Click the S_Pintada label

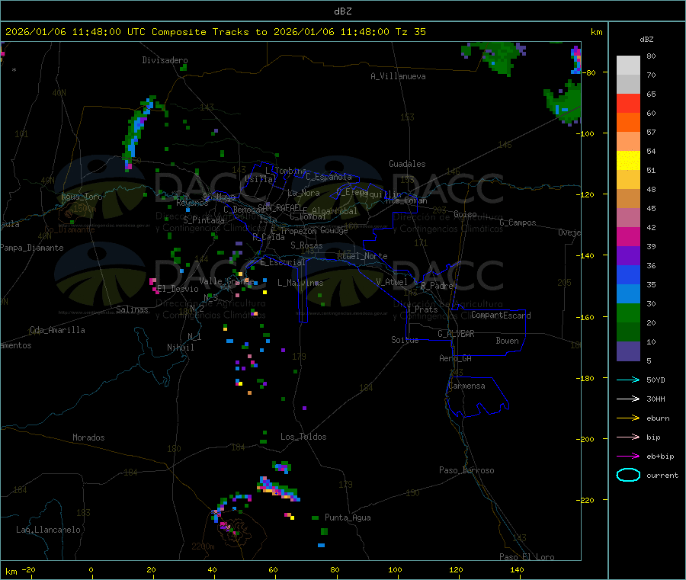(x=204, y=220)
